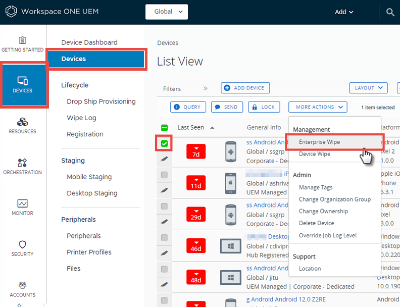Select Change Organization Group option
This screenshot has width=400, height=307.
[335, 199]
